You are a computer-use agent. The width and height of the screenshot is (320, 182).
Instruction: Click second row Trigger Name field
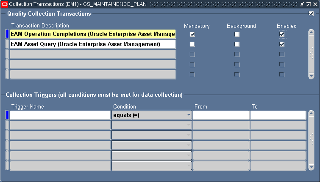tap(60, 125)
